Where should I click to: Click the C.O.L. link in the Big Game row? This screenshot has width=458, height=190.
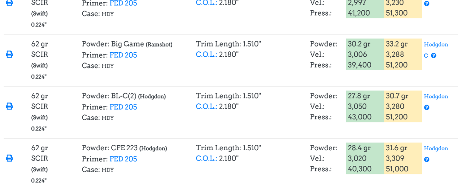(x=206, y=55)
